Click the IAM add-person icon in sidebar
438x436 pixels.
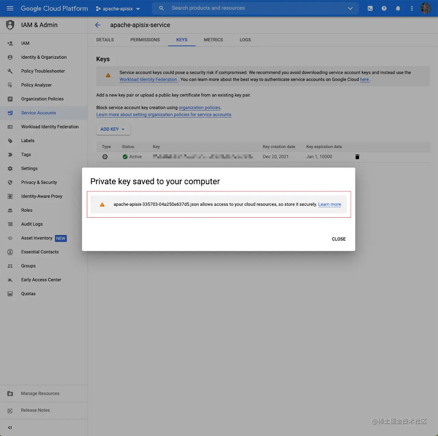tap(10, 43)
